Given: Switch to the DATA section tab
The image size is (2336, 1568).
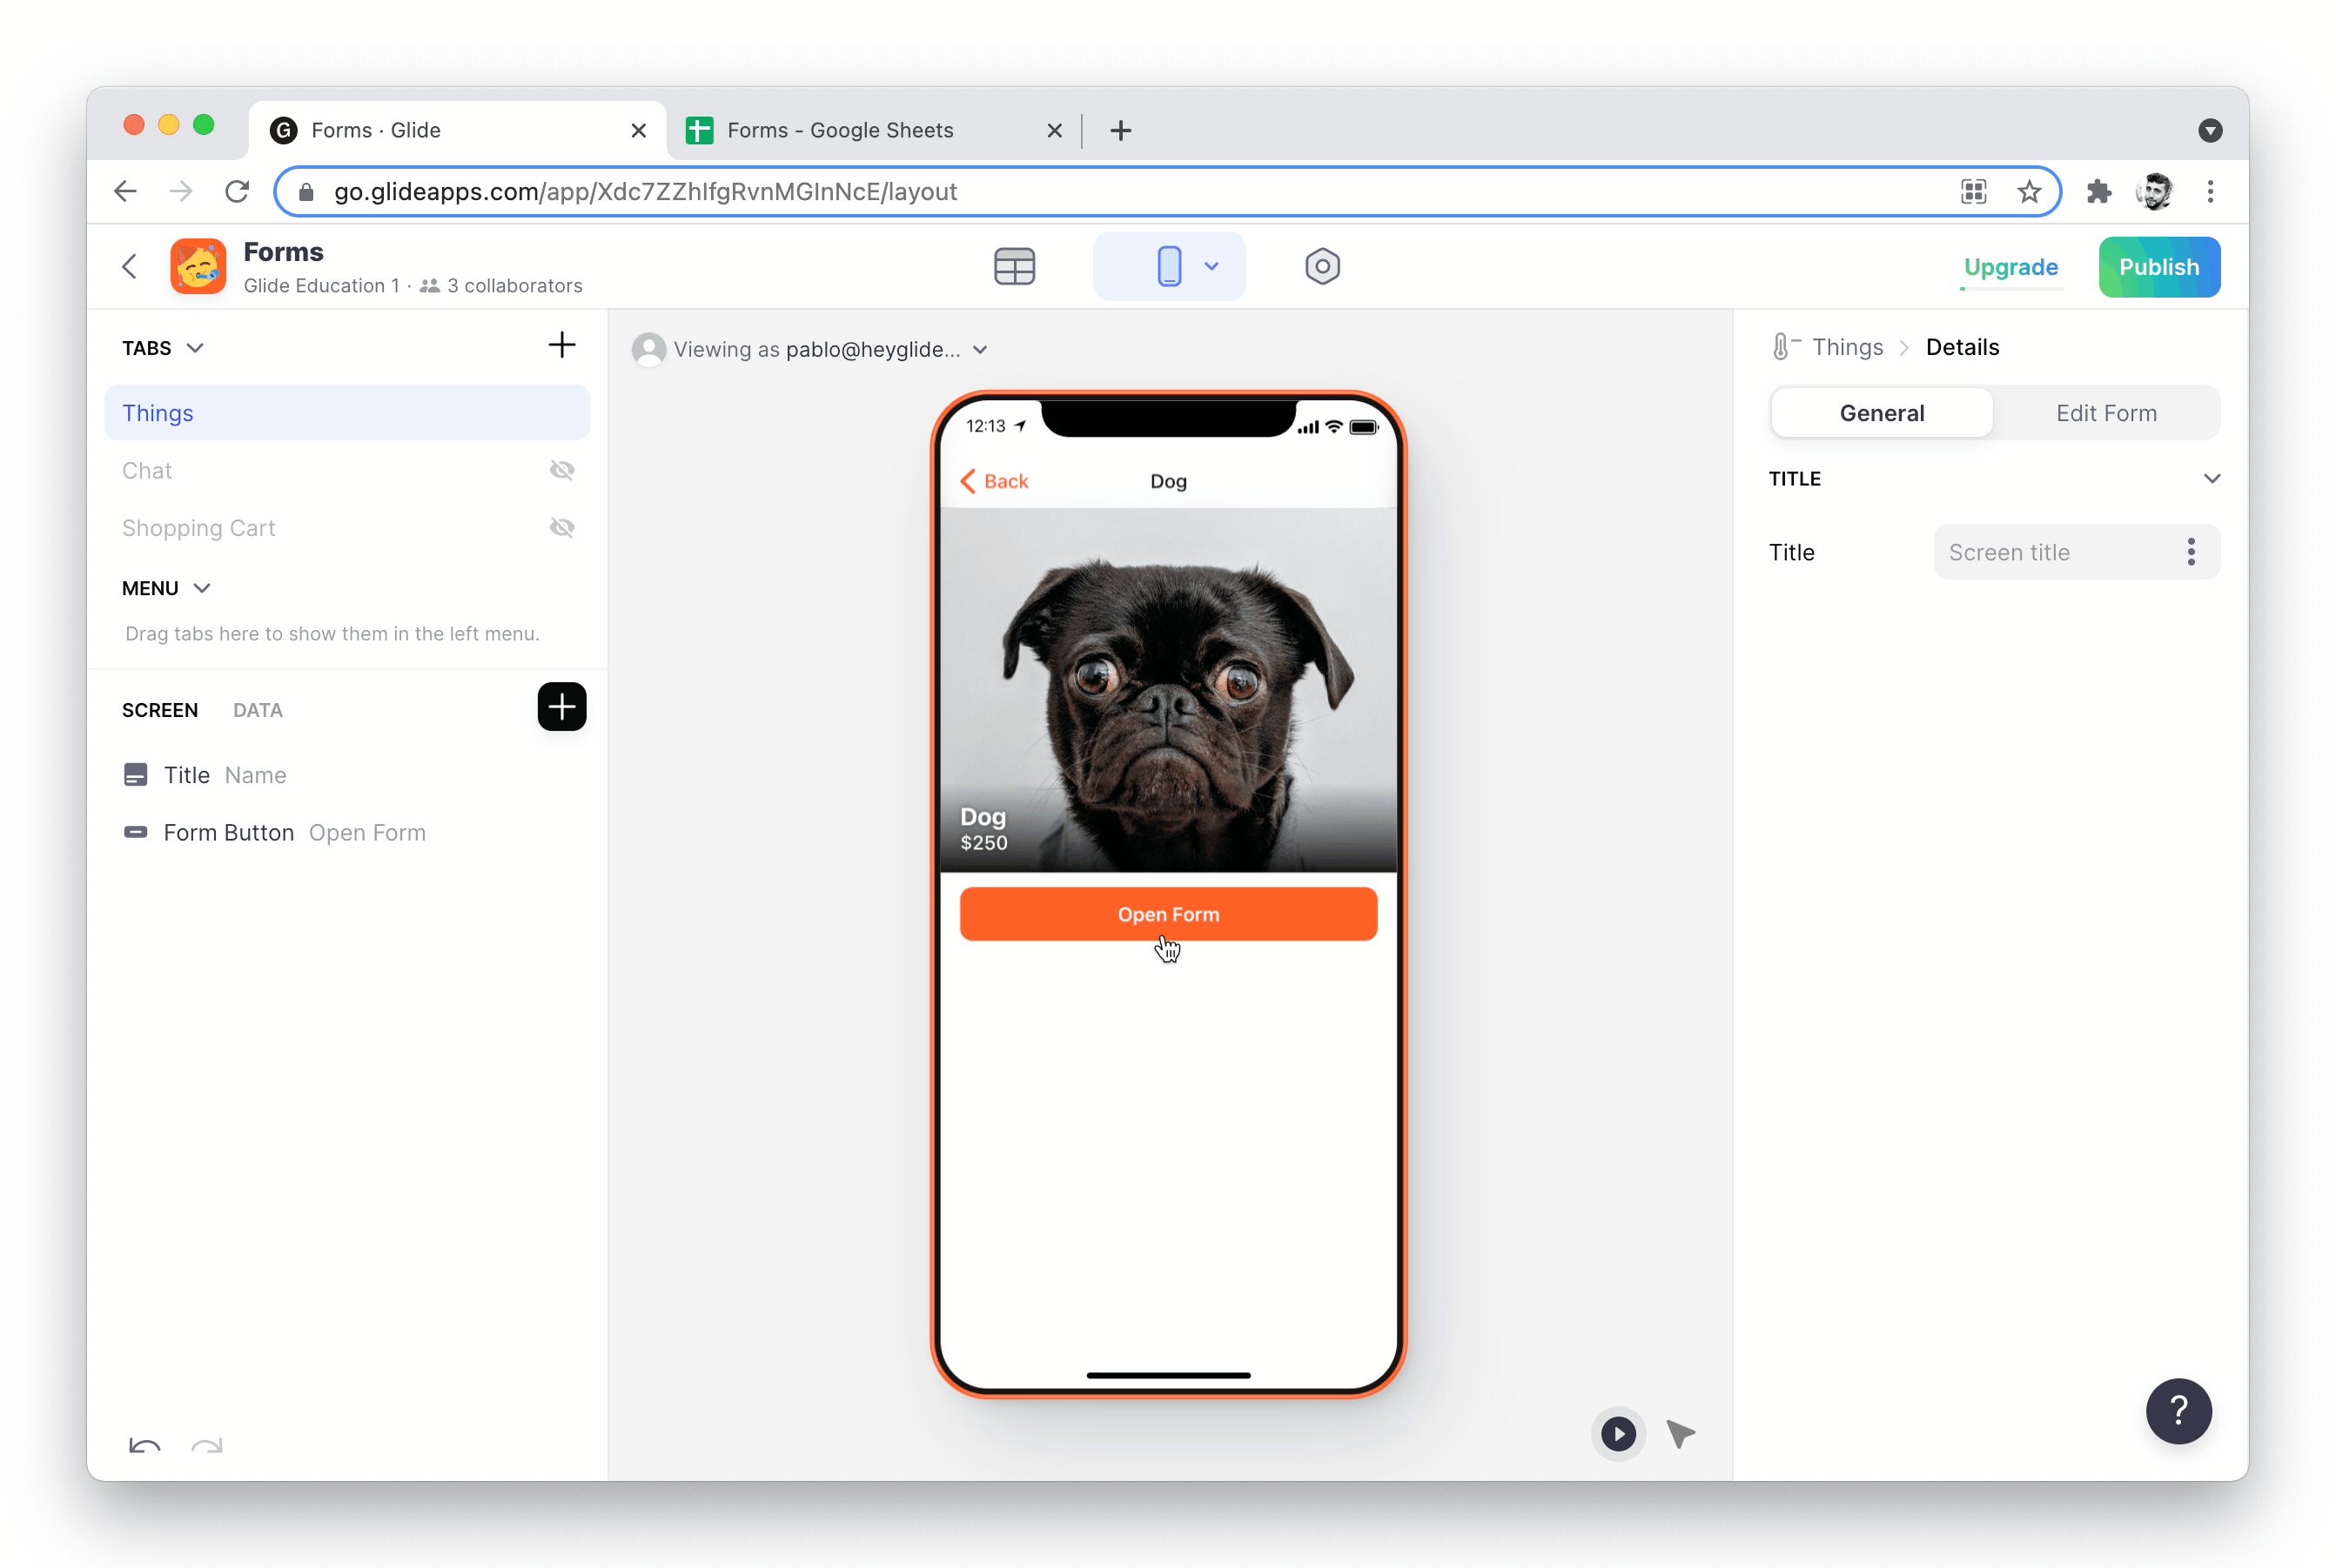Looking at the screenshot, I should (257, 710).
